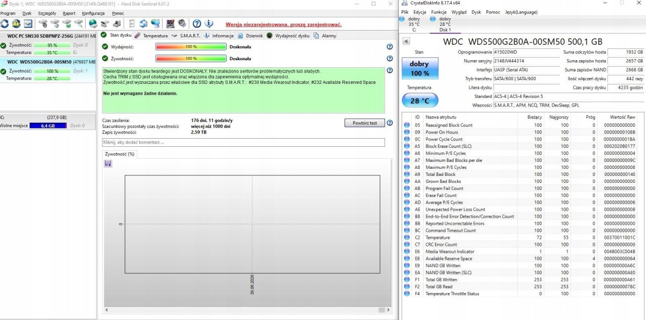Click the save floppy icon above the chart
The image size is (646, 320).
tap(108, 163)
